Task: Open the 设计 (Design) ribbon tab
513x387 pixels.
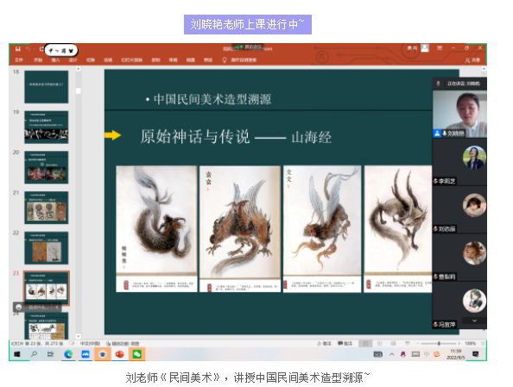Action: click(x=73, y=59)
